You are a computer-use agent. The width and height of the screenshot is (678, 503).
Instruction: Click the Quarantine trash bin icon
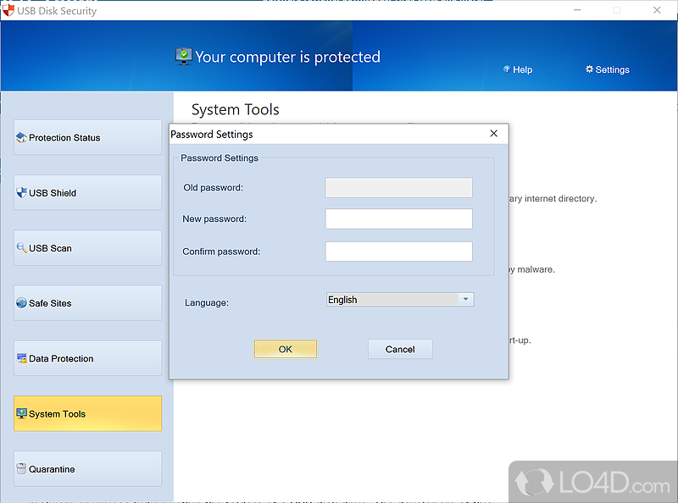coord(21,469)
